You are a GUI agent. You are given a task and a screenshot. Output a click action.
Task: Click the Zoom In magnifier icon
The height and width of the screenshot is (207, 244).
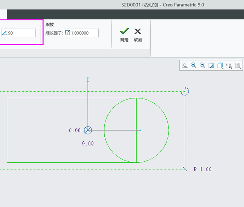pos(194,65)
